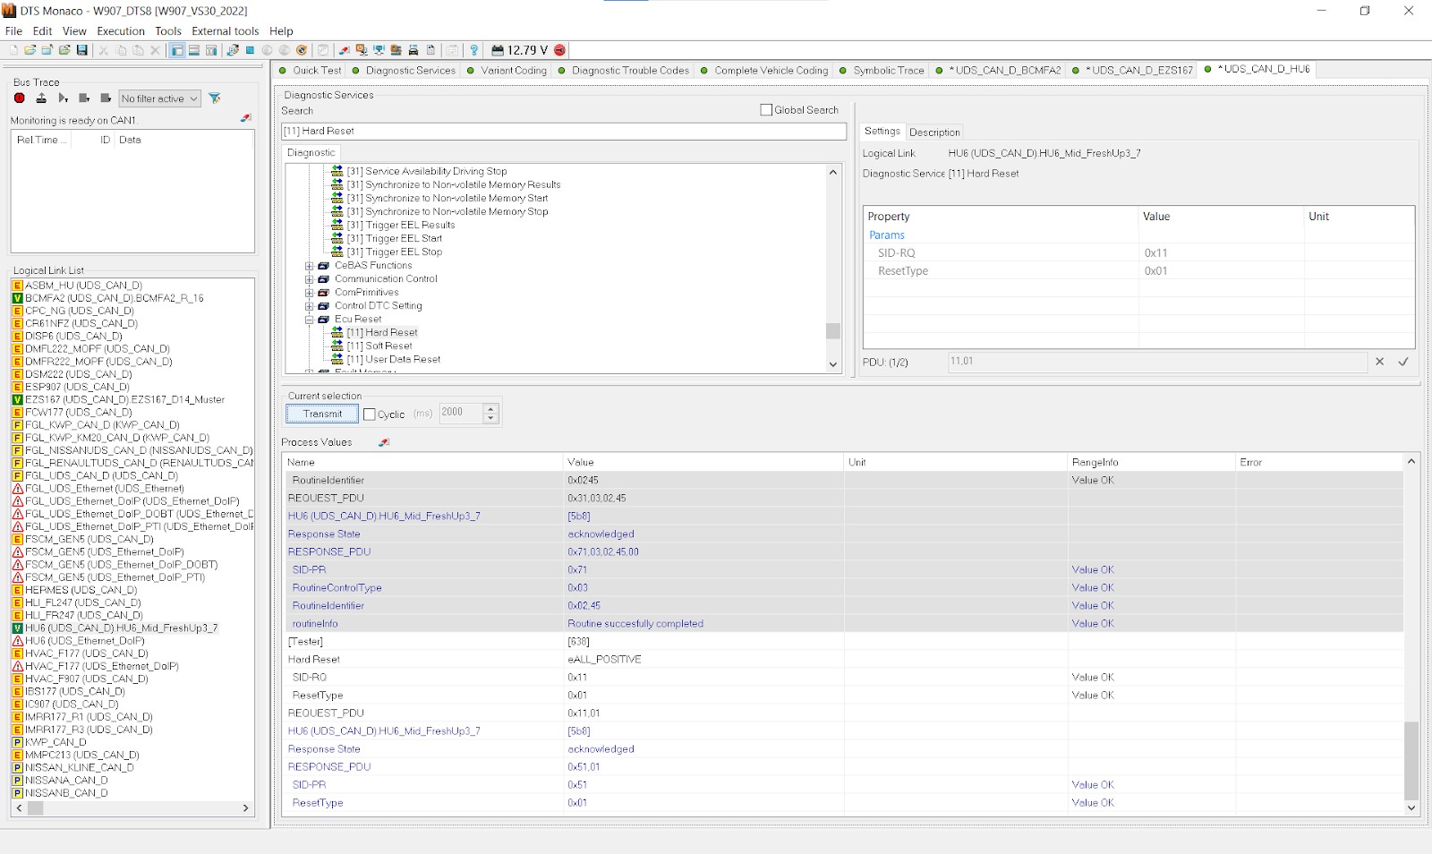The height and width of the screenshot is (854, 1432).
Task: Click the red round icon after 12.79 V
Action: [x=560, y=50]
